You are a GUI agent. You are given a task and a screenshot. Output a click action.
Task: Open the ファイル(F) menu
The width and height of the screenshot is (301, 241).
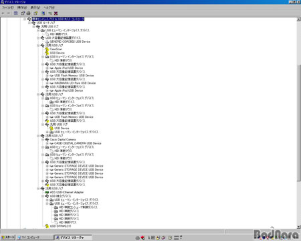point(8,7)
